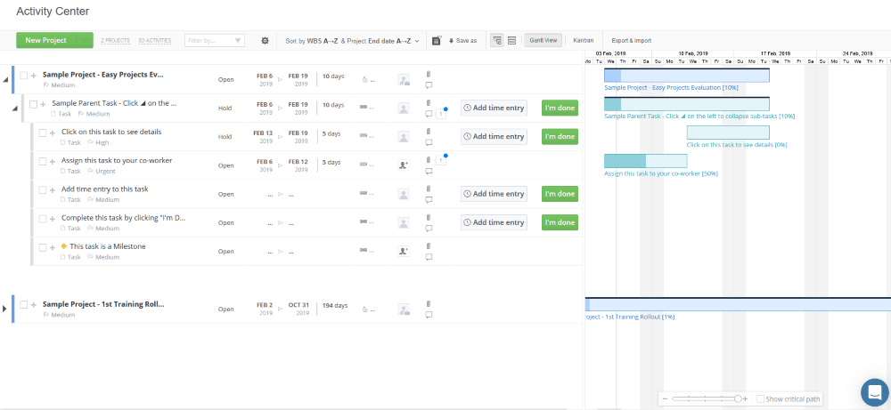The height and width of the screenshot is (410, 891).
Task: Open the chat support bubble icon
Action: point(875,392)
